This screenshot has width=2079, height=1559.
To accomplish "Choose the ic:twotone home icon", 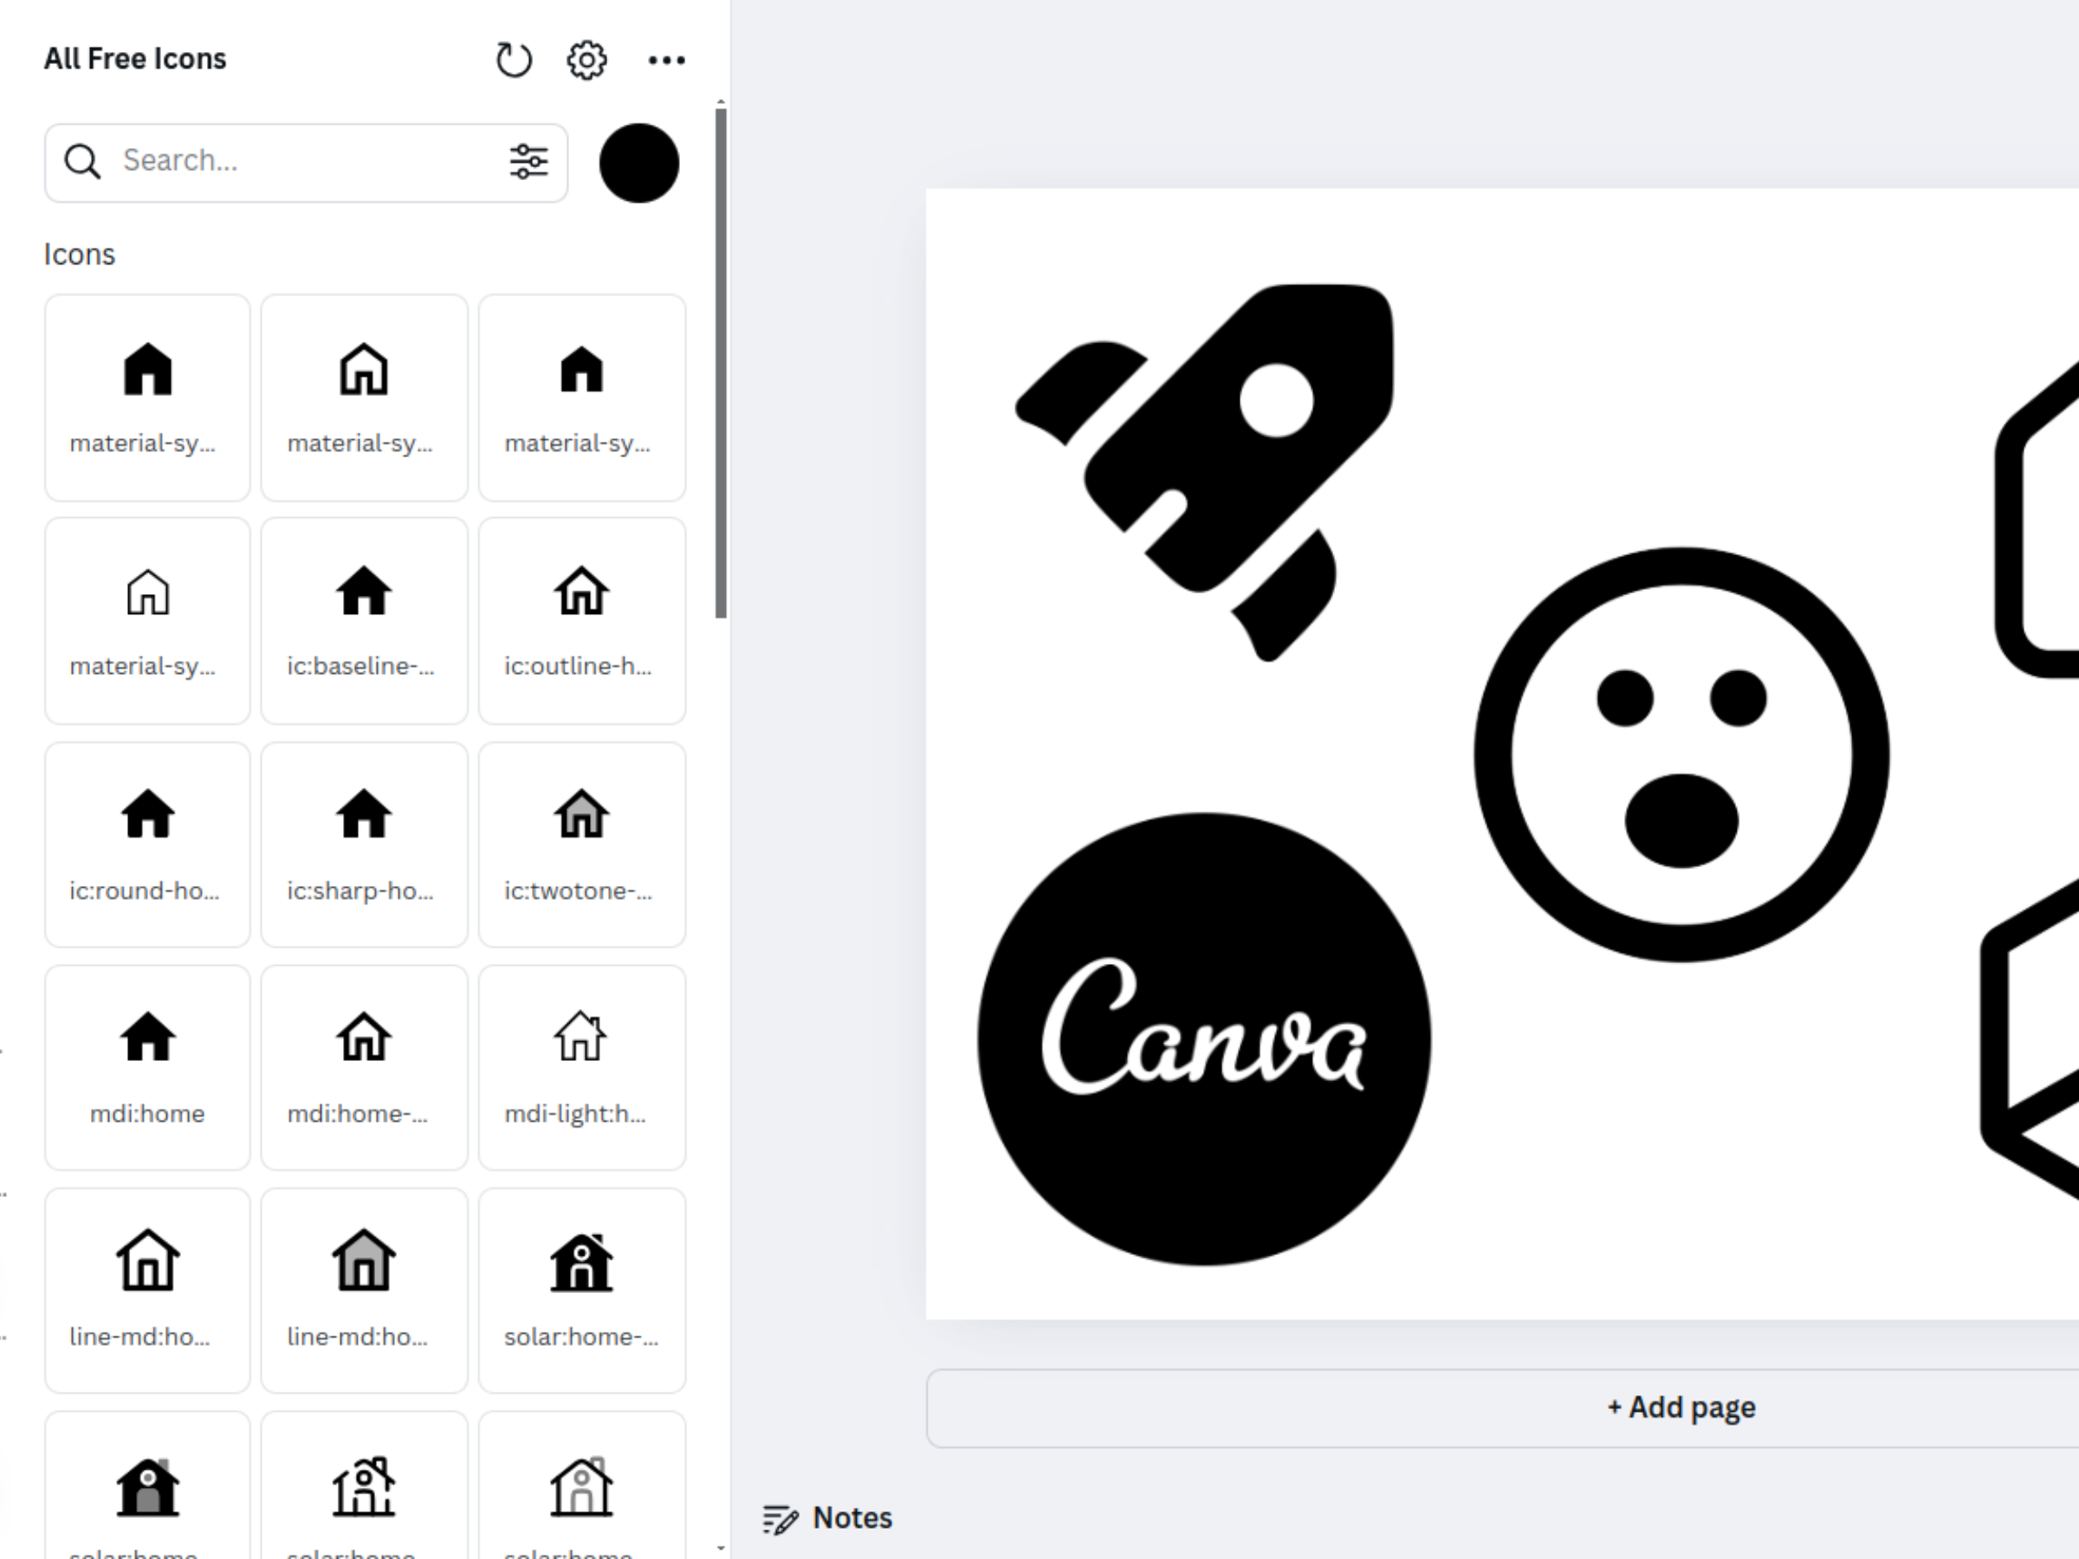I will 582,844.
